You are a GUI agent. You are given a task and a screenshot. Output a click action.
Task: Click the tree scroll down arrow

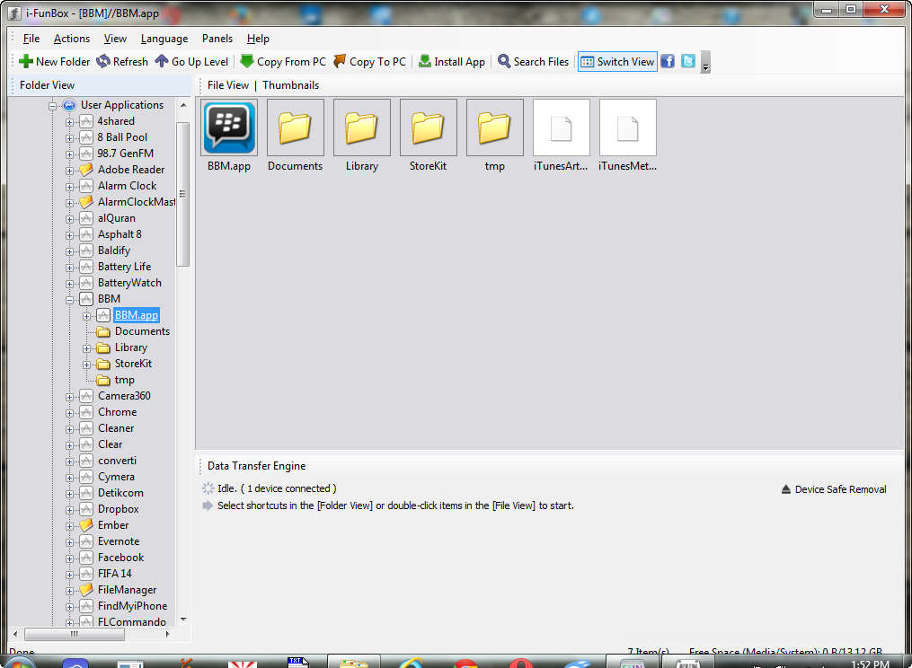click(183, 620)
